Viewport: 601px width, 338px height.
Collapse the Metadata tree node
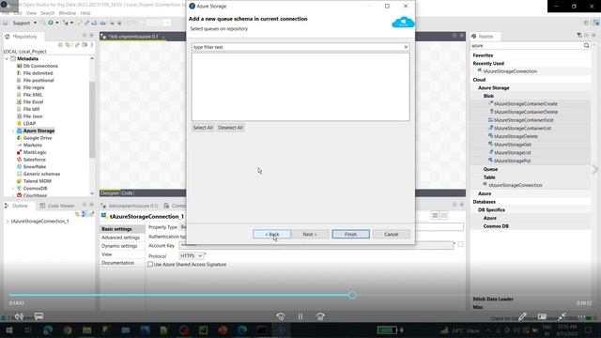(7, 58)
